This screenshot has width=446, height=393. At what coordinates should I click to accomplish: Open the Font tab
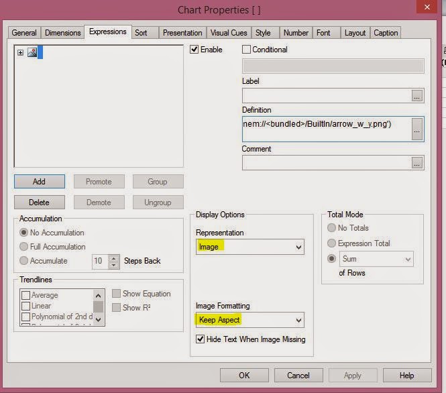[326, 33]
